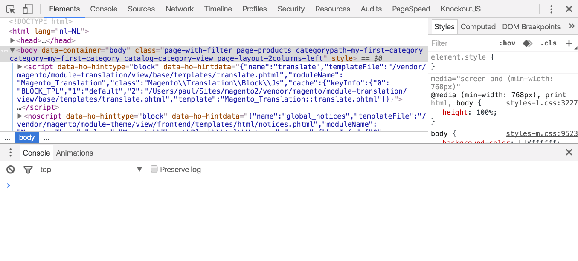Click the element.style rule block
The height and width of the screenshot is (261, 578).
[503, 61]
